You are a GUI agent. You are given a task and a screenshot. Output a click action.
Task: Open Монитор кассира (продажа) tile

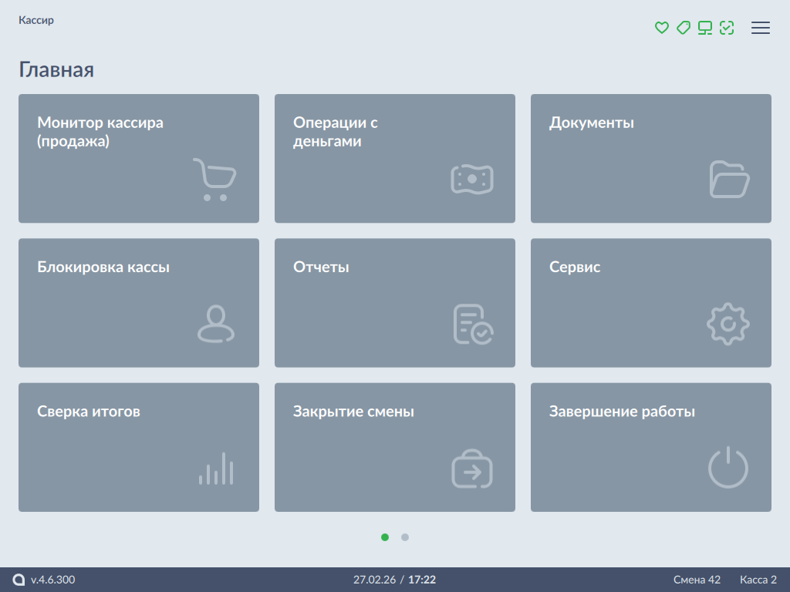(139, 158)
